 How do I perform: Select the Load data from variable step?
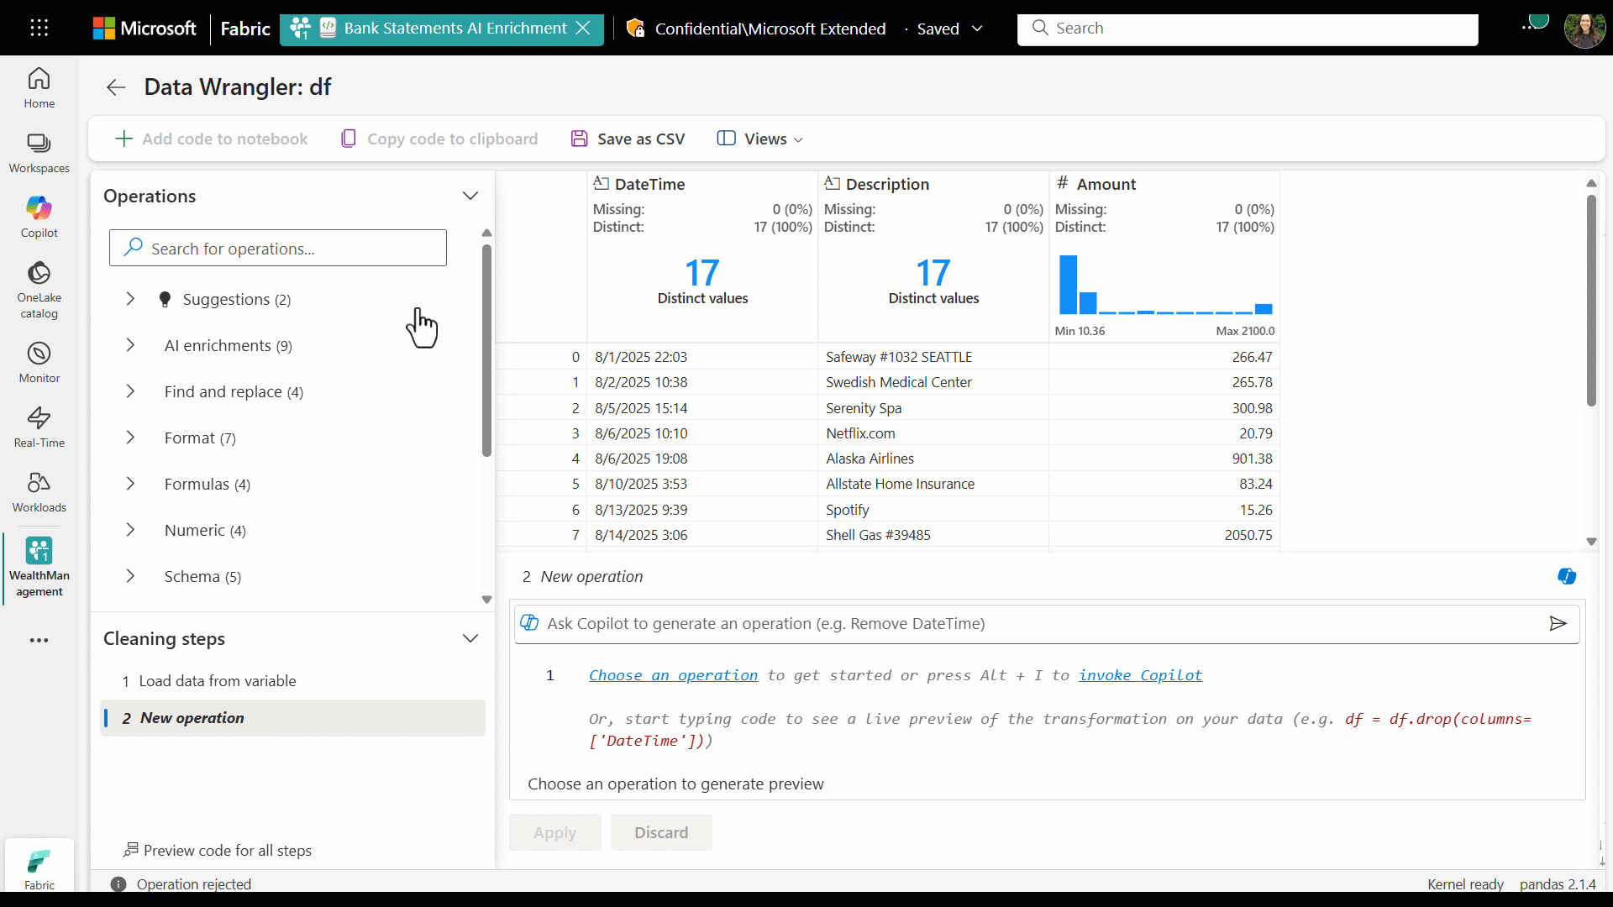click(217, 681)
